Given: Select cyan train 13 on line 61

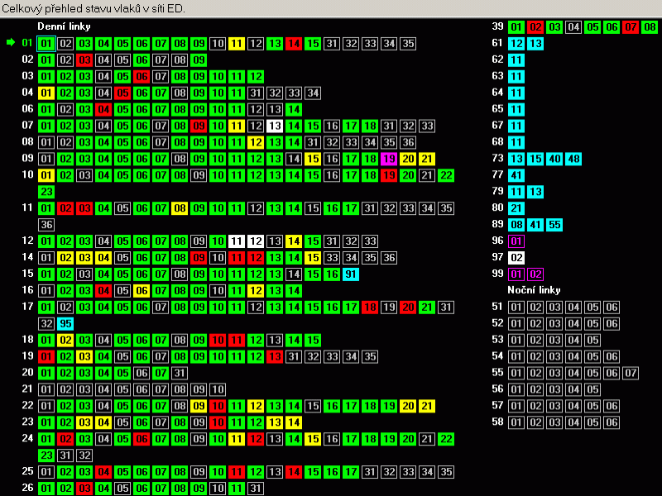Looking at the screenshot, I should tap(535, 44).
